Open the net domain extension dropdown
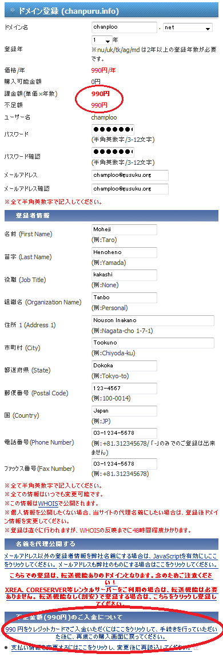 (x=188, y=27)
